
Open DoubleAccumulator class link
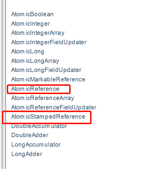point(39,126)
